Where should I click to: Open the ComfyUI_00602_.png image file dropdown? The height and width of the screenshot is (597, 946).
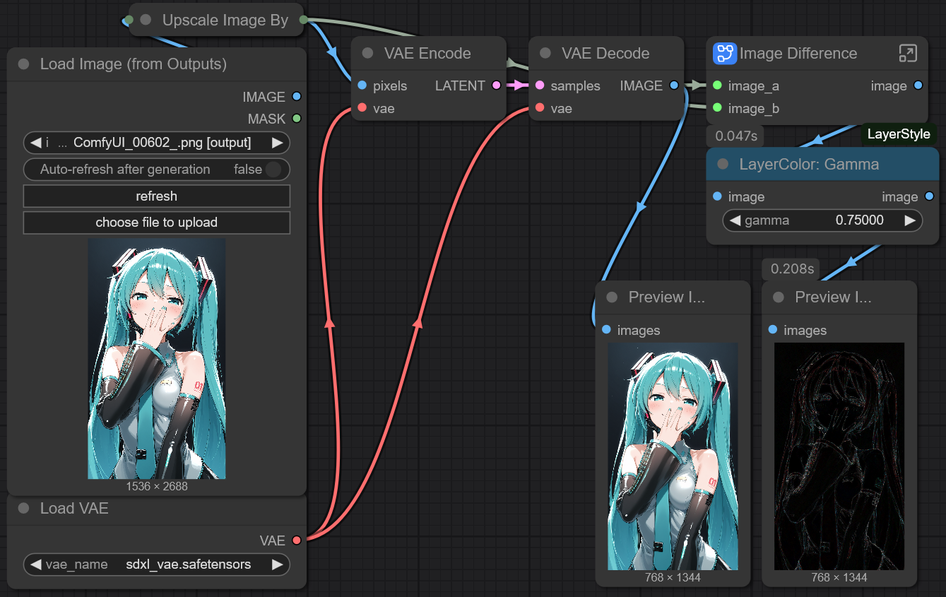(157, 143)
